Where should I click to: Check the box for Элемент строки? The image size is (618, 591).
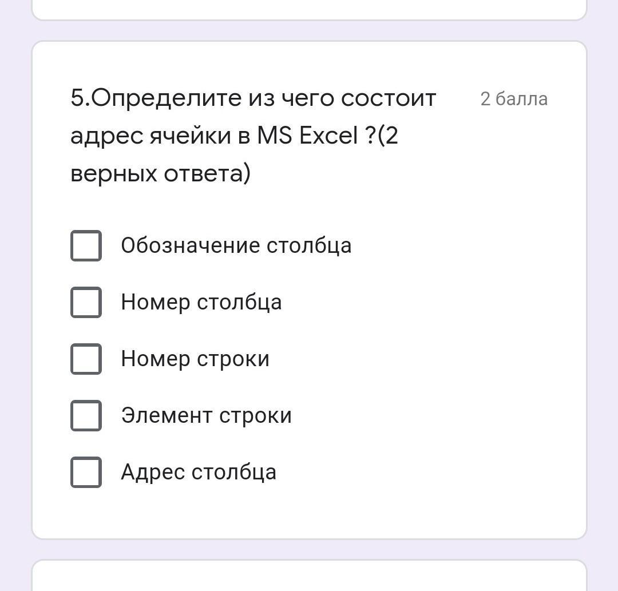pos(86,415)
